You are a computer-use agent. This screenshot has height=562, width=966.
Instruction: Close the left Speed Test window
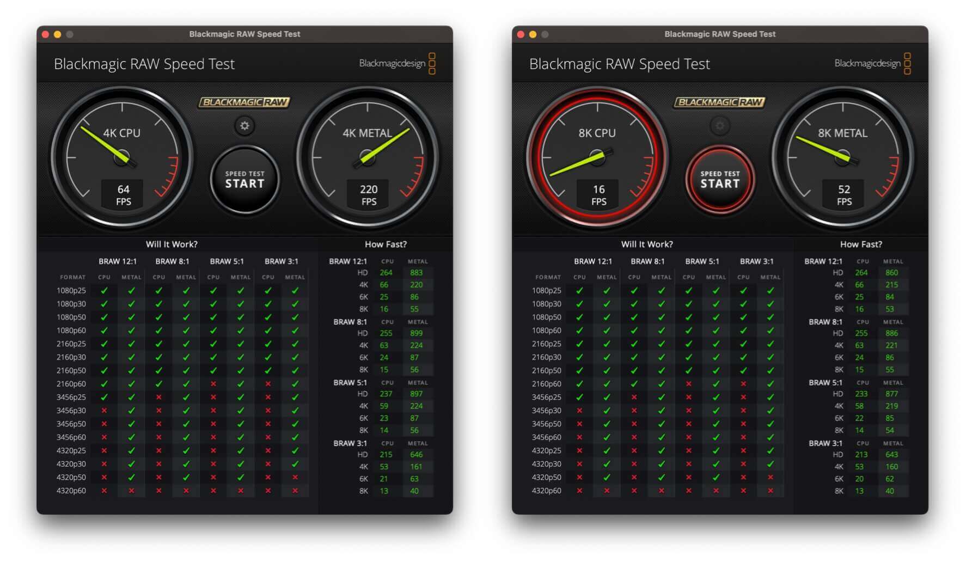(45, 34)
